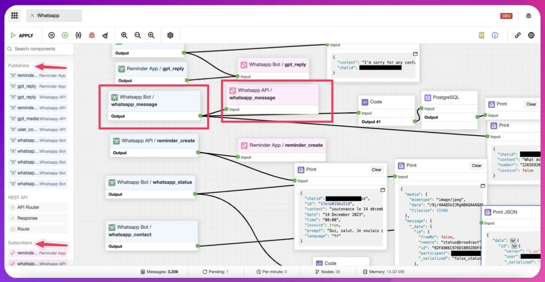Click Clear on the Print node showing media
Image resolution: width=545 pixels, height=282 pixels.
476,166
